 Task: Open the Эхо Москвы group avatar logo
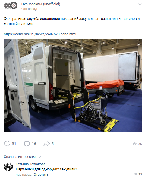point(11,5)
